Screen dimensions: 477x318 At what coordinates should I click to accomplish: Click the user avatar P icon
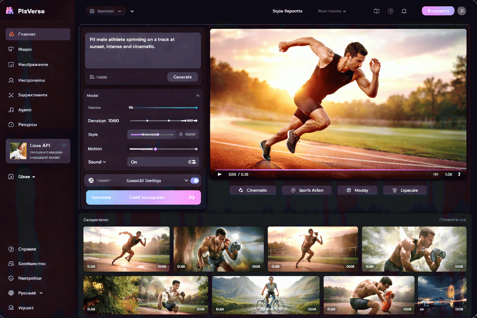coord(461,11)
